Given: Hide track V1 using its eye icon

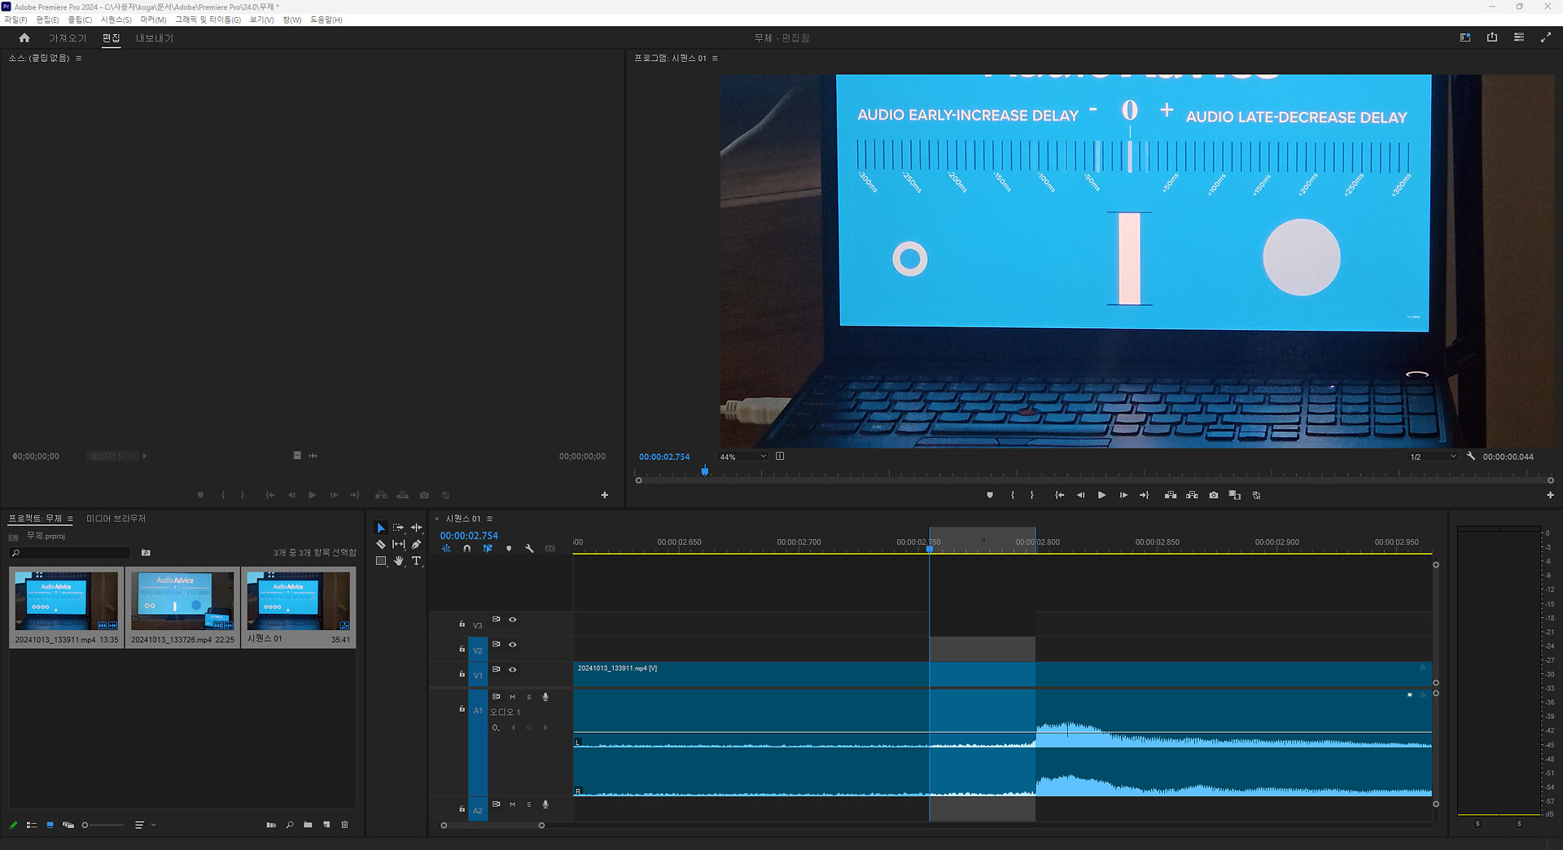Looking at the screenshot, I should click(513, 669).
